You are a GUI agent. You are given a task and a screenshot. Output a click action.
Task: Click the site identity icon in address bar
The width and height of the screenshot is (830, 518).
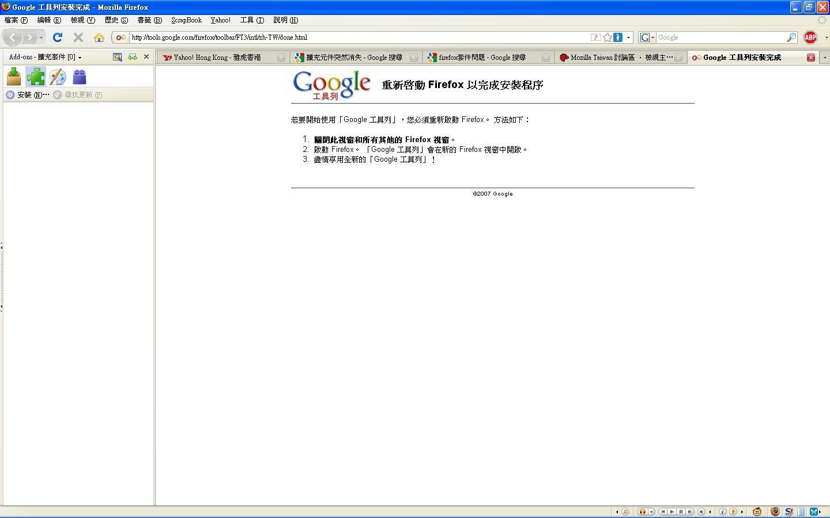(x=120, y=37)
